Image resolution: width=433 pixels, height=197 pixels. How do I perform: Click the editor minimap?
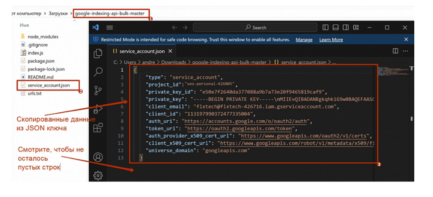coord(393,72)
